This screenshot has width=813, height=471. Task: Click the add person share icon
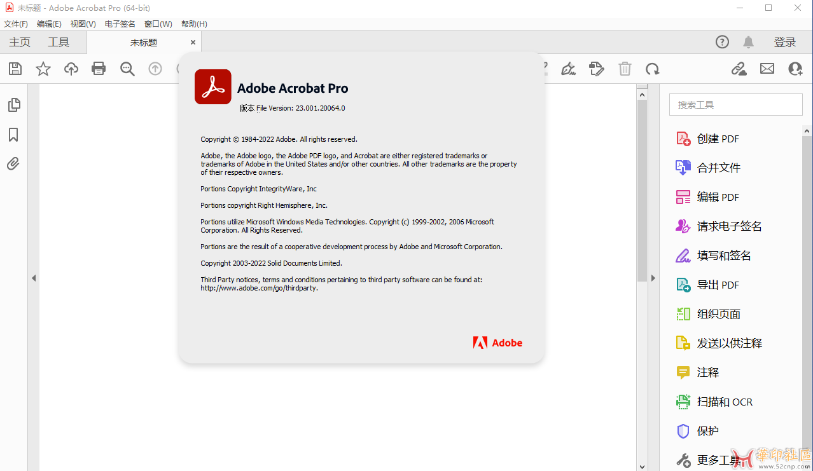(x=795, y=69)
